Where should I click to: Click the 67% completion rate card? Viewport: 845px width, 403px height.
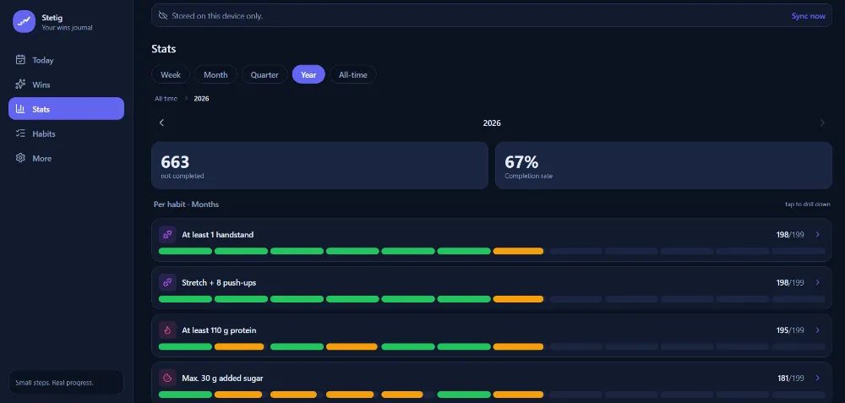663,166
